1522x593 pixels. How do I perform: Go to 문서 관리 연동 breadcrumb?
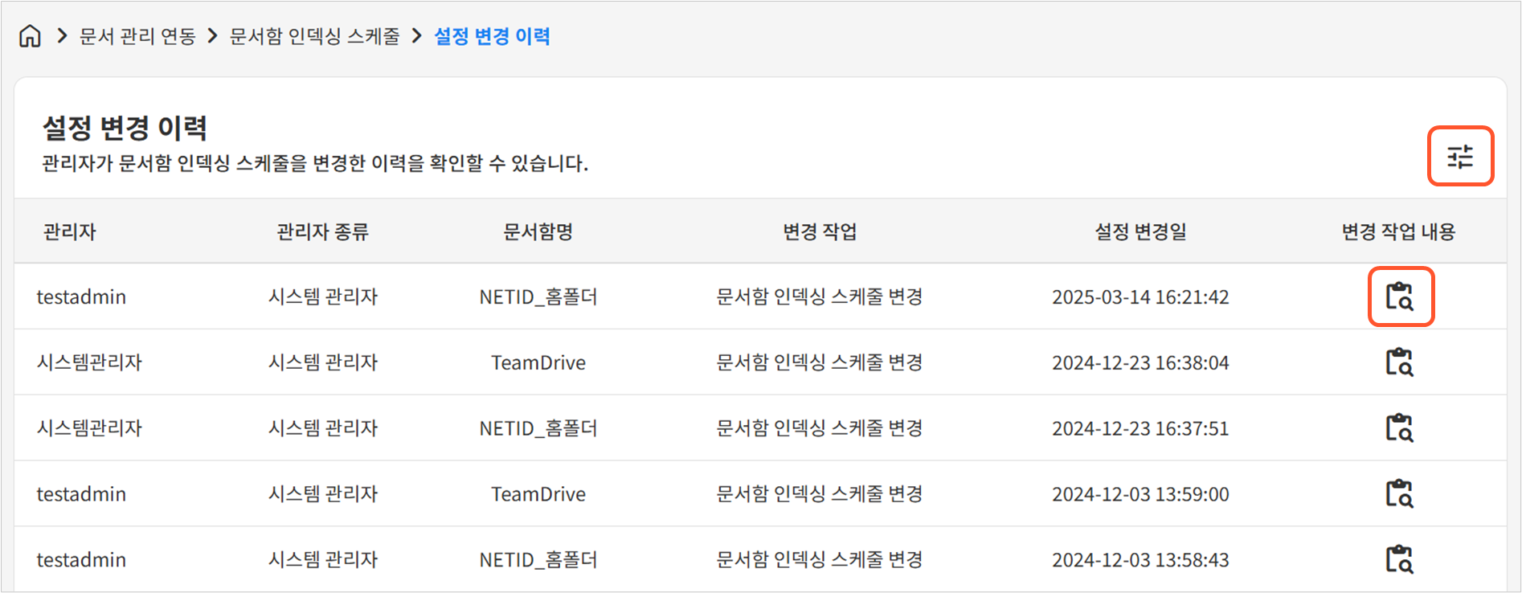tap(137, 36)
